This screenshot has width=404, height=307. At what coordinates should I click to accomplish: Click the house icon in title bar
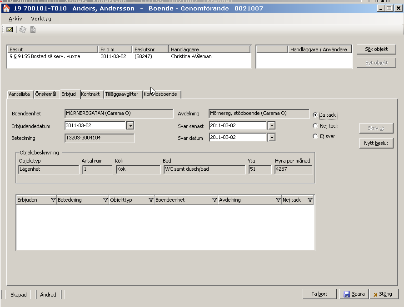click(6, 8)
